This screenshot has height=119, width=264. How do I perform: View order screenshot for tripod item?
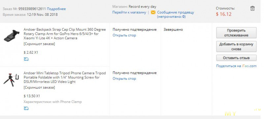point(39,88)
